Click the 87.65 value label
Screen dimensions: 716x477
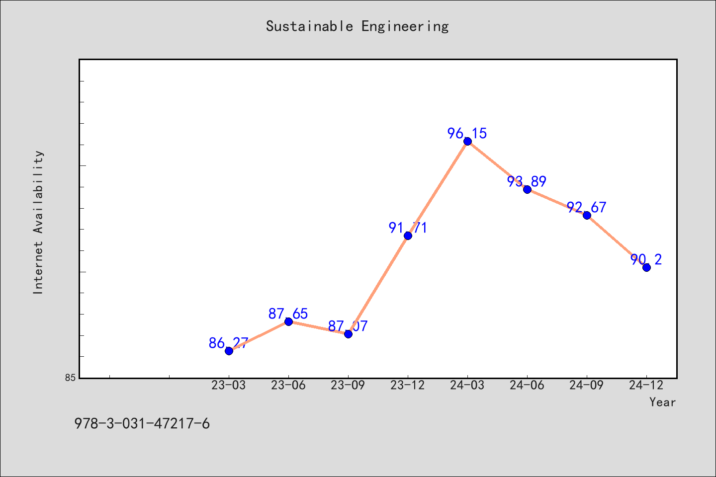288,314
